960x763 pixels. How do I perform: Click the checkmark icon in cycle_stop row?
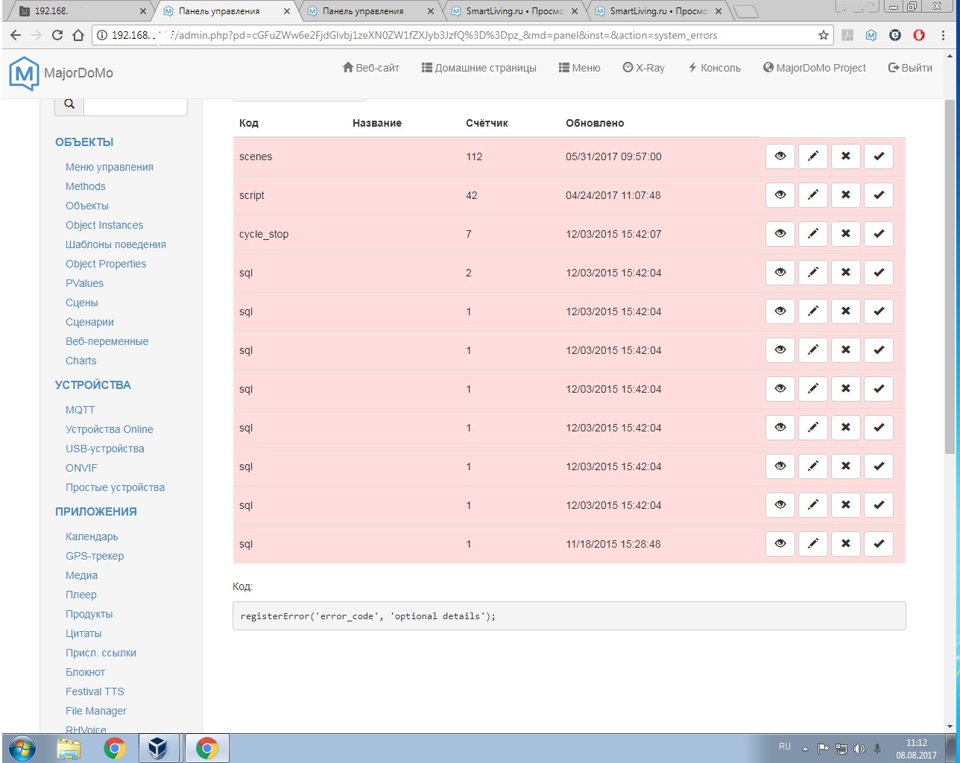click(x=878, y=234)
